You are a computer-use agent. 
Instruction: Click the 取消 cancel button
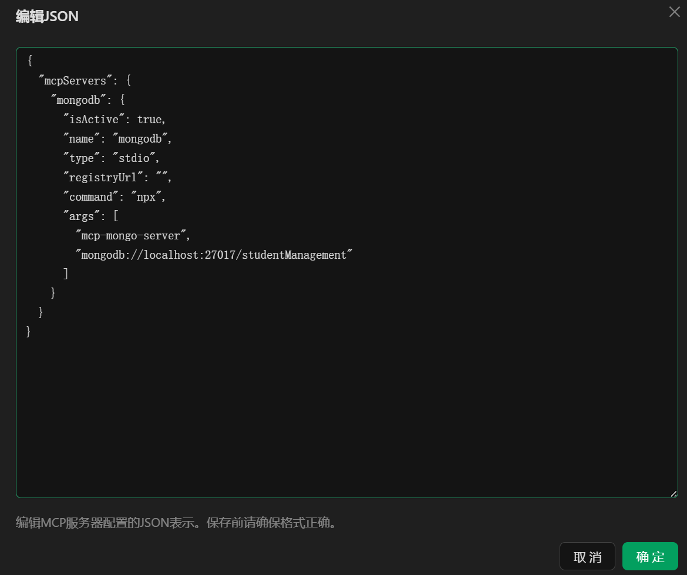(x=587, y=556)
